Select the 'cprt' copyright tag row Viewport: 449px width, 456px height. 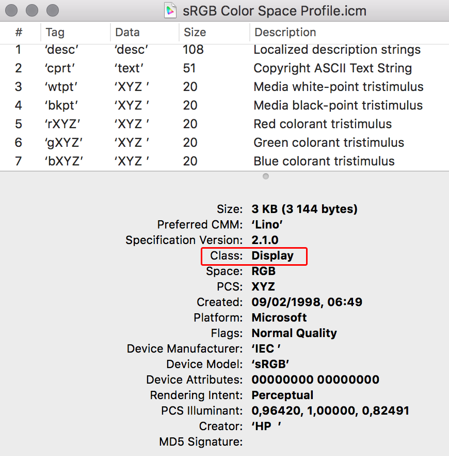click(x=224, y=68)
